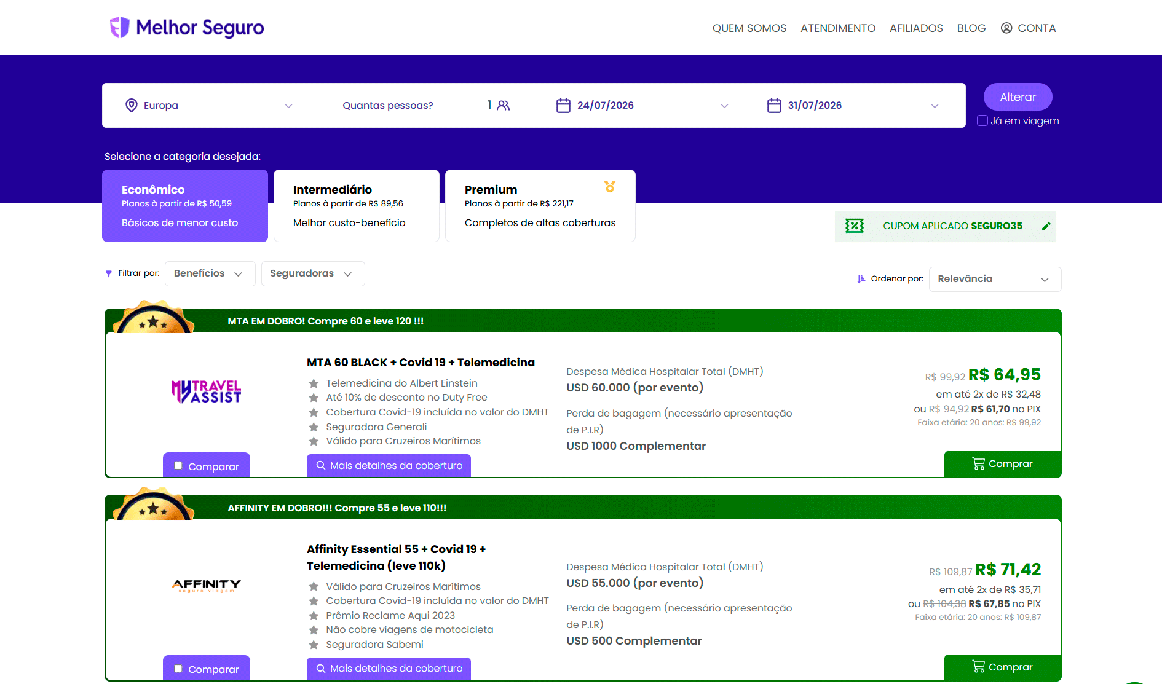Click the 'em até 2x de R$ 32,48' installment text

coord(989,395)
